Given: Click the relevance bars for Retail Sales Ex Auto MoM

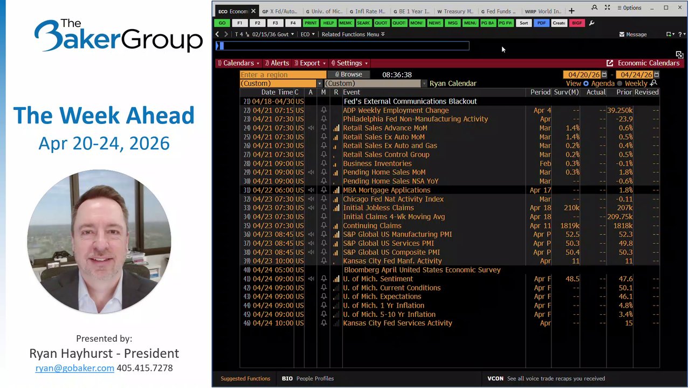Looking at the screenshot, I should pyautogui.click(x=336, y=137).
